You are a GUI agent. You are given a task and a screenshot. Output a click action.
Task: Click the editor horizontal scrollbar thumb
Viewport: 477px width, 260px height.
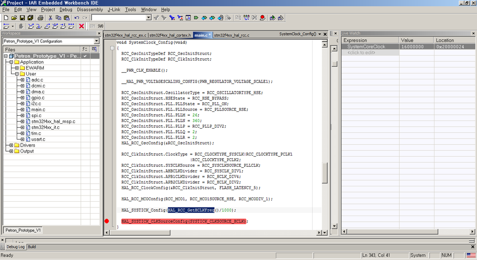pos(140,233)
